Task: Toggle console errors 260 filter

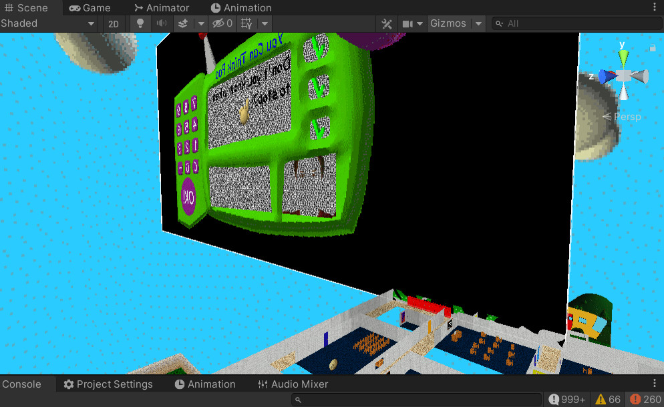Action: (x=645, y=400)
